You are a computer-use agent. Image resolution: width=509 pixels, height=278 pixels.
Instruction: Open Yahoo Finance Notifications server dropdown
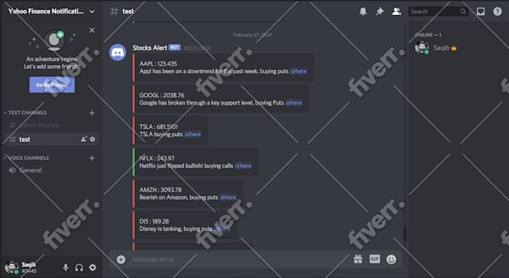pos(52,11)
